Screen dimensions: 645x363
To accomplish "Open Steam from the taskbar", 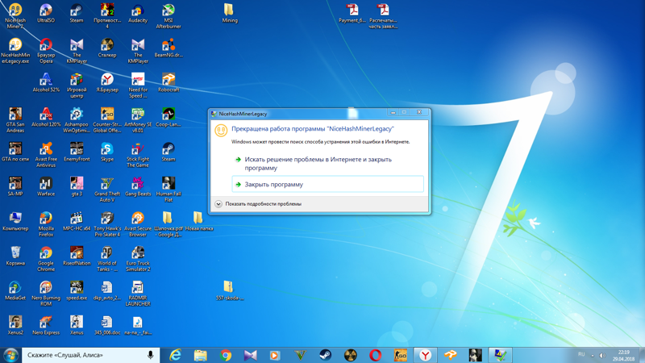I will click(x=326, y=355).
